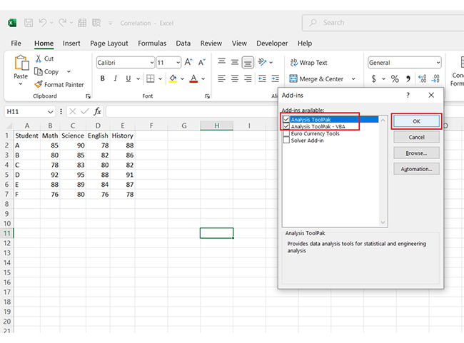
Task: Open Merge & Center dropdown arrow
Action: (353, 78)
